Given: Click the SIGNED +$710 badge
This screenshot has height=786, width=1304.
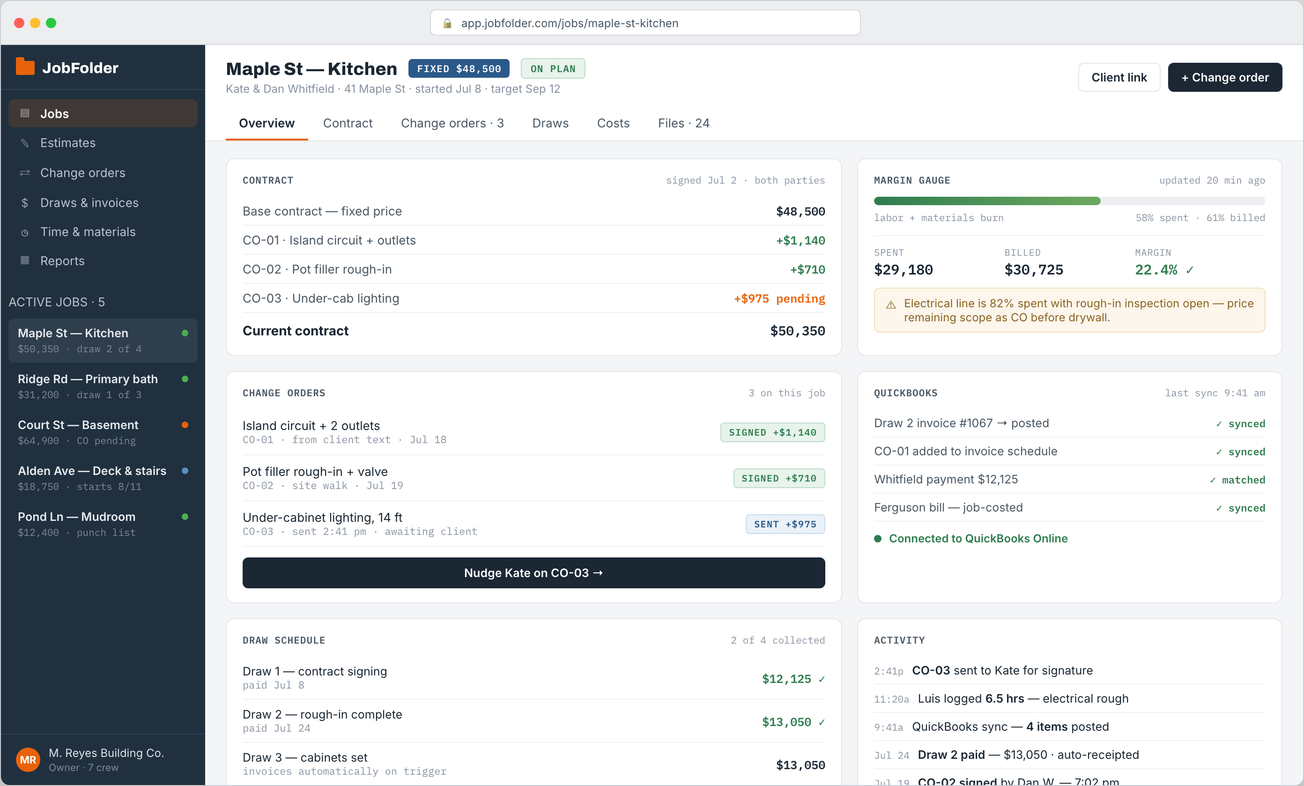Looking at the screenshot, I should (x=778, y=478).
